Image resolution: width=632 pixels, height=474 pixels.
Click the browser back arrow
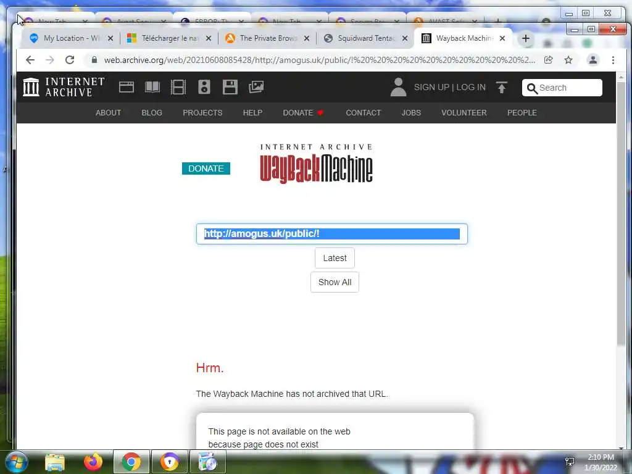click(30, 60)
